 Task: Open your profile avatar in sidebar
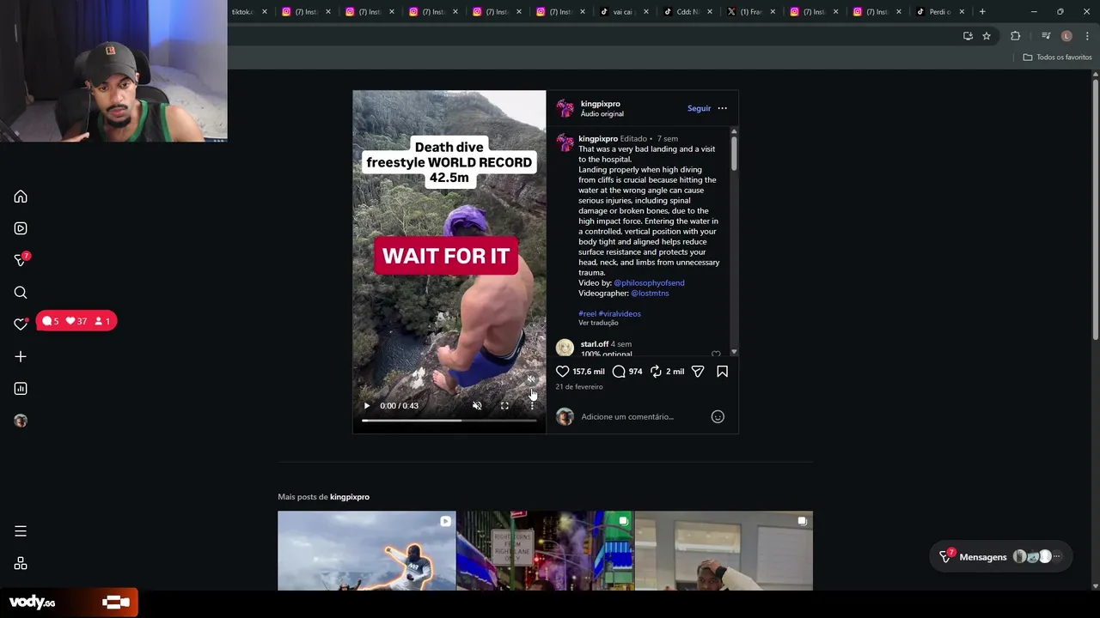[21, 421]
